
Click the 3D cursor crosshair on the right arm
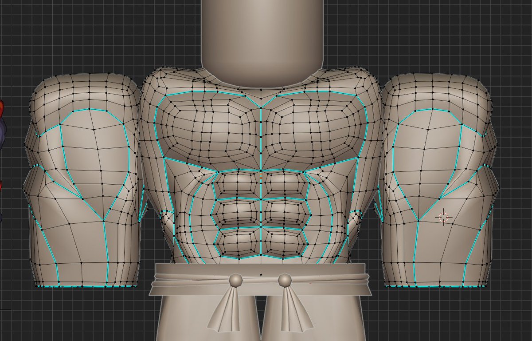[443, 217]
